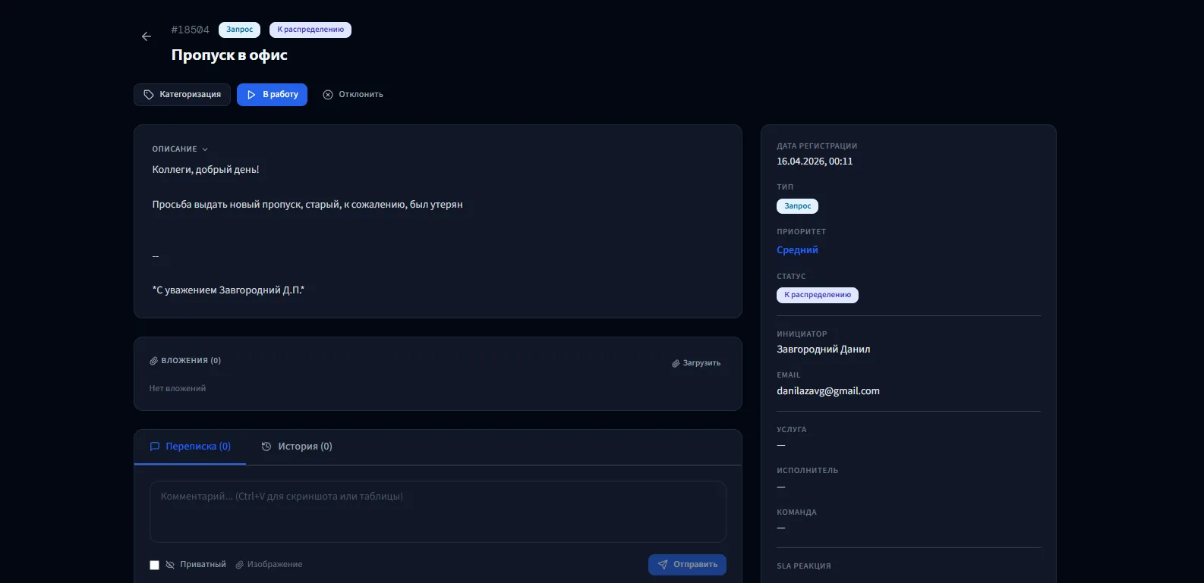
Task: Click the paperclip icon beside Вложения
Action: (154, 361)
